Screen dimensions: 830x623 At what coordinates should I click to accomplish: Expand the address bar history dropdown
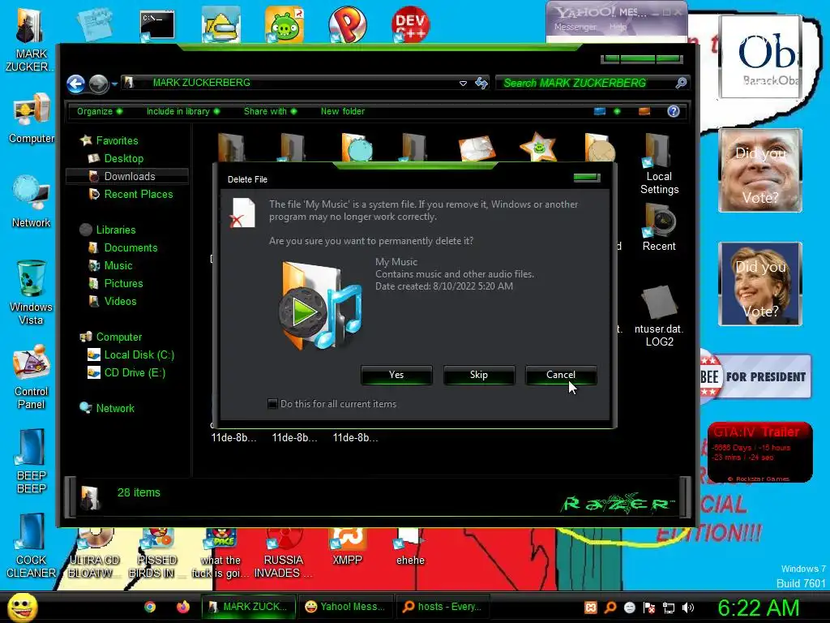point(463,84)
